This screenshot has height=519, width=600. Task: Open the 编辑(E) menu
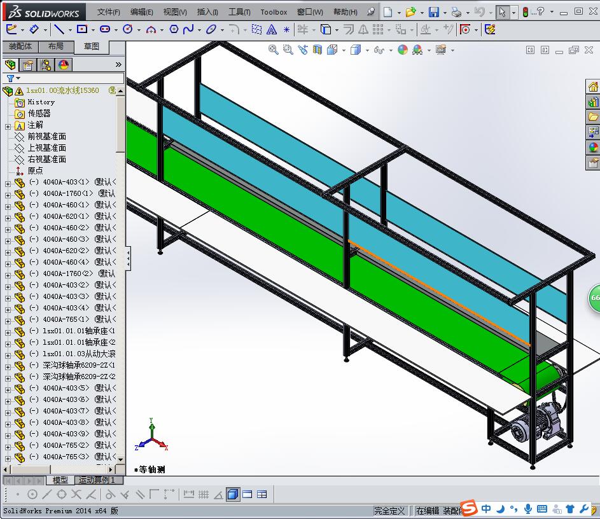142,12
